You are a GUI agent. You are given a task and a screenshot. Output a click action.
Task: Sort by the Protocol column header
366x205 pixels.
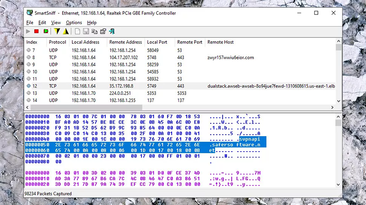[57, 42]
